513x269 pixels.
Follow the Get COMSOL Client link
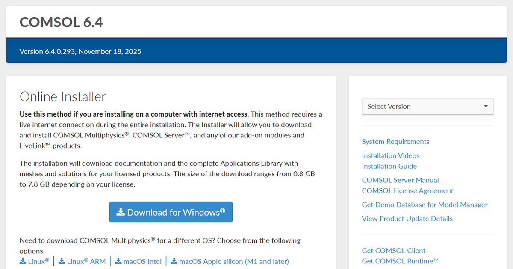pos(393,251)
